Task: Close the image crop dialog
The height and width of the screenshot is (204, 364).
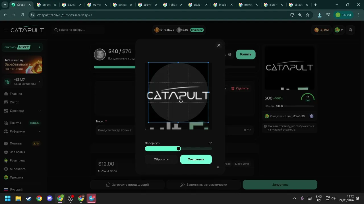Action: 219,45
